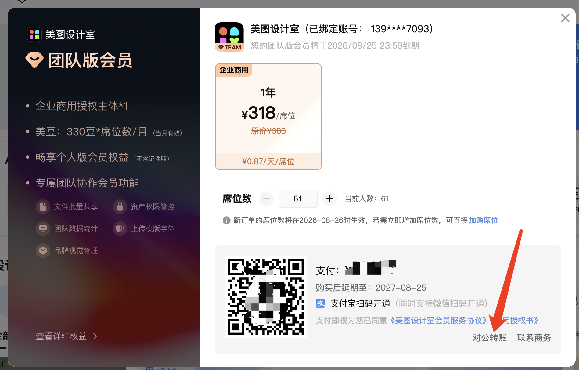Click the 企业商用 plan tag
This screenshot has width=579, height=370.
(234, 70)
